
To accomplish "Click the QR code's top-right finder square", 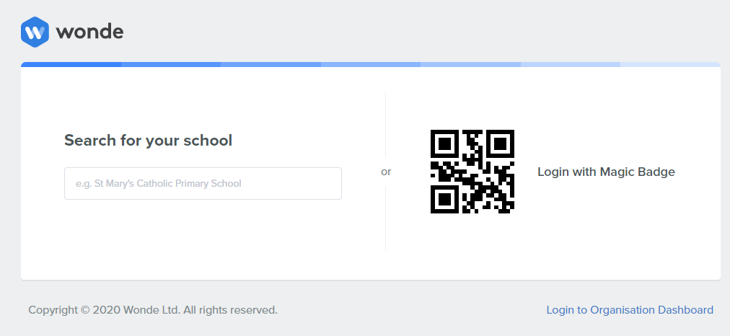I will [500, 143].
